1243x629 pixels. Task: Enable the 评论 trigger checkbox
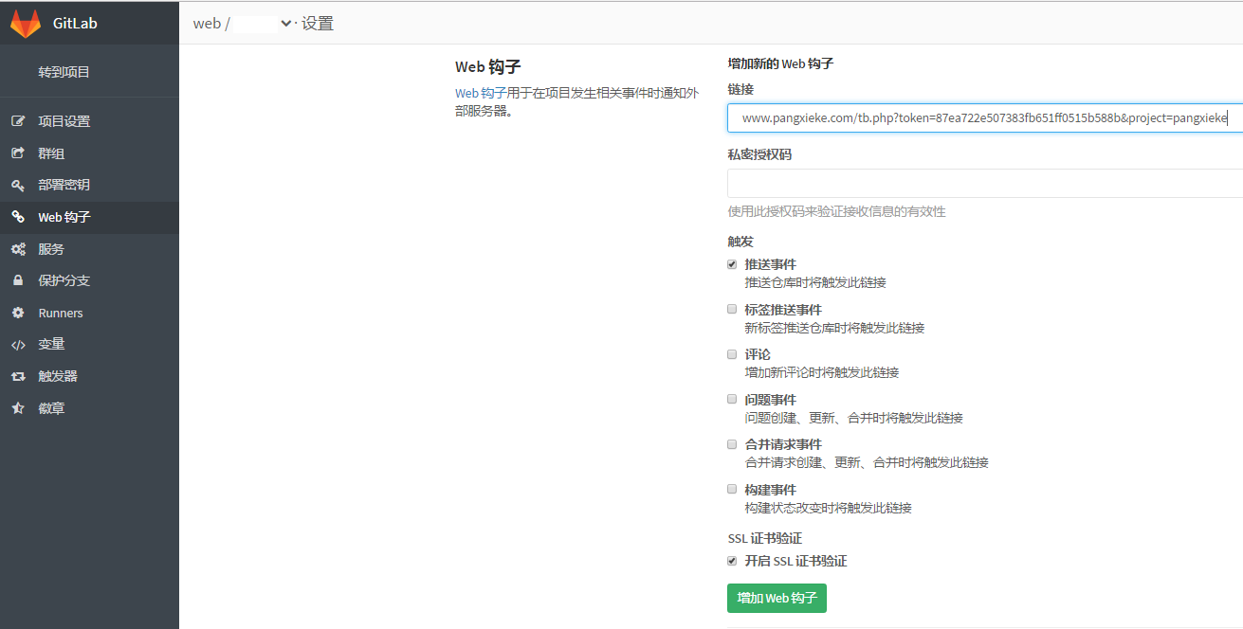[731, 353]
